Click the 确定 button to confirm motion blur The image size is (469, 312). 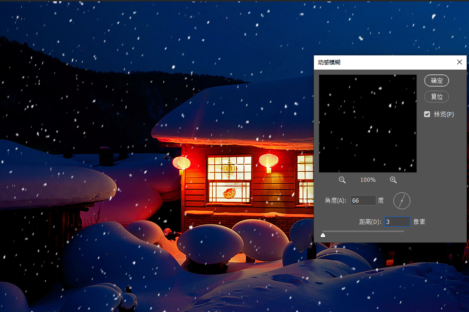click(436, 80)
